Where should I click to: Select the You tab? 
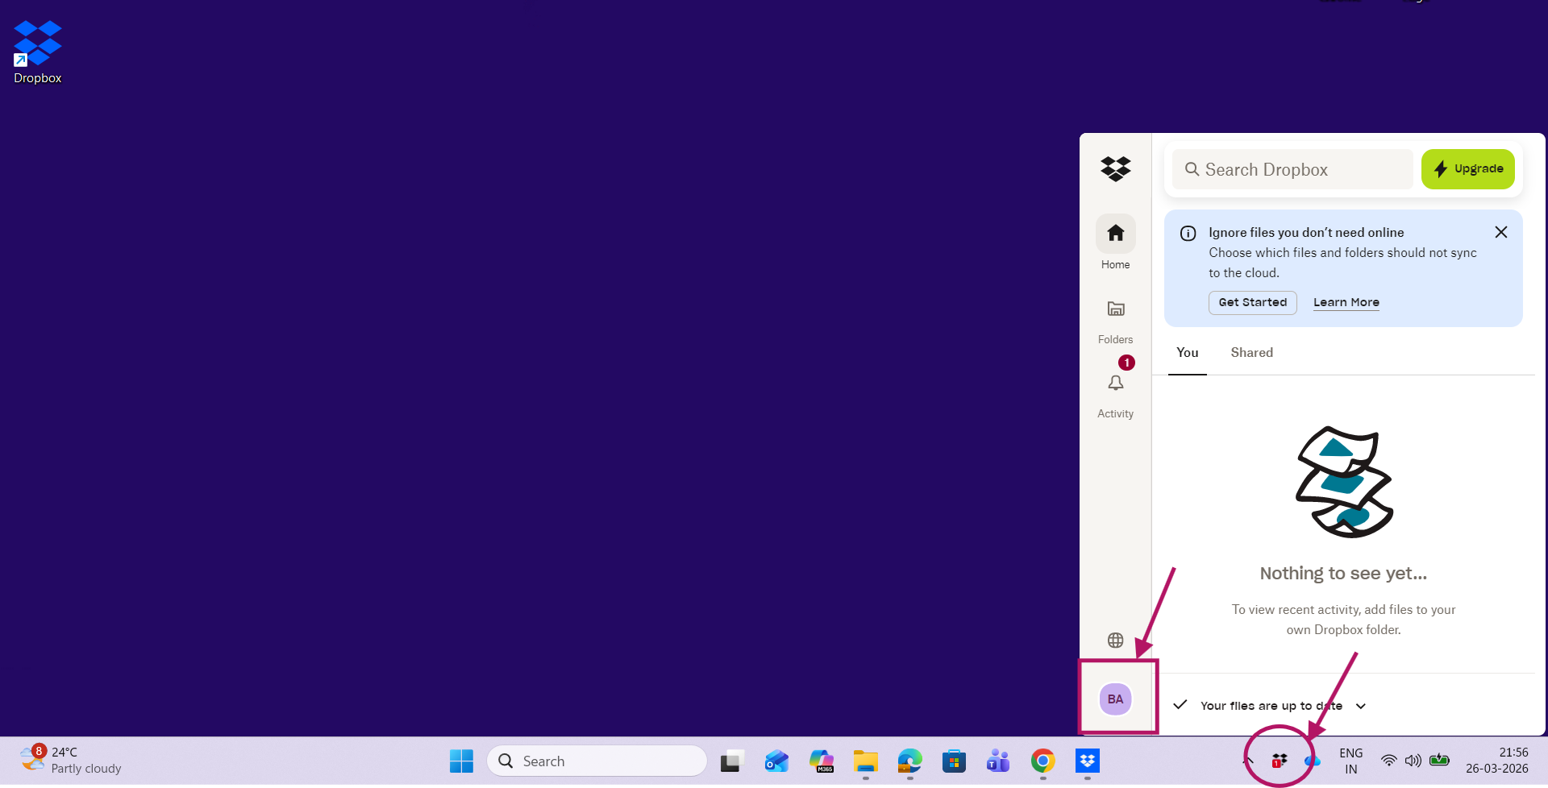click(1186, 352)
